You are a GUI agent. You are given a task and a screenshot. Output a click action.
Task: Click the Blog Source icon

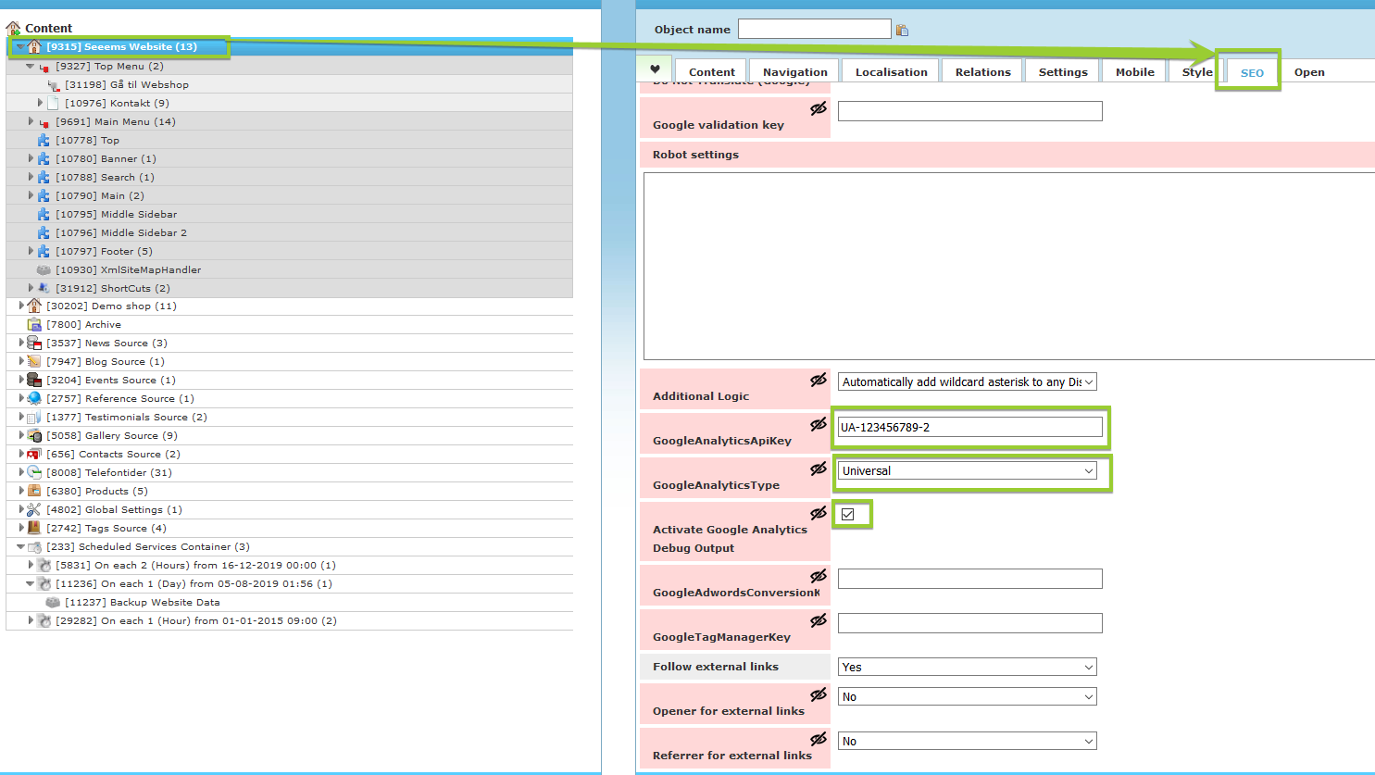click(34, 361)
